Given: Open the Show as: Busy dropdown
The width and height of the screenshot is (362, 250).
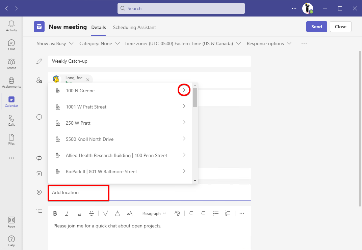Looking at the screenshot, I should [x=55, y=43].
